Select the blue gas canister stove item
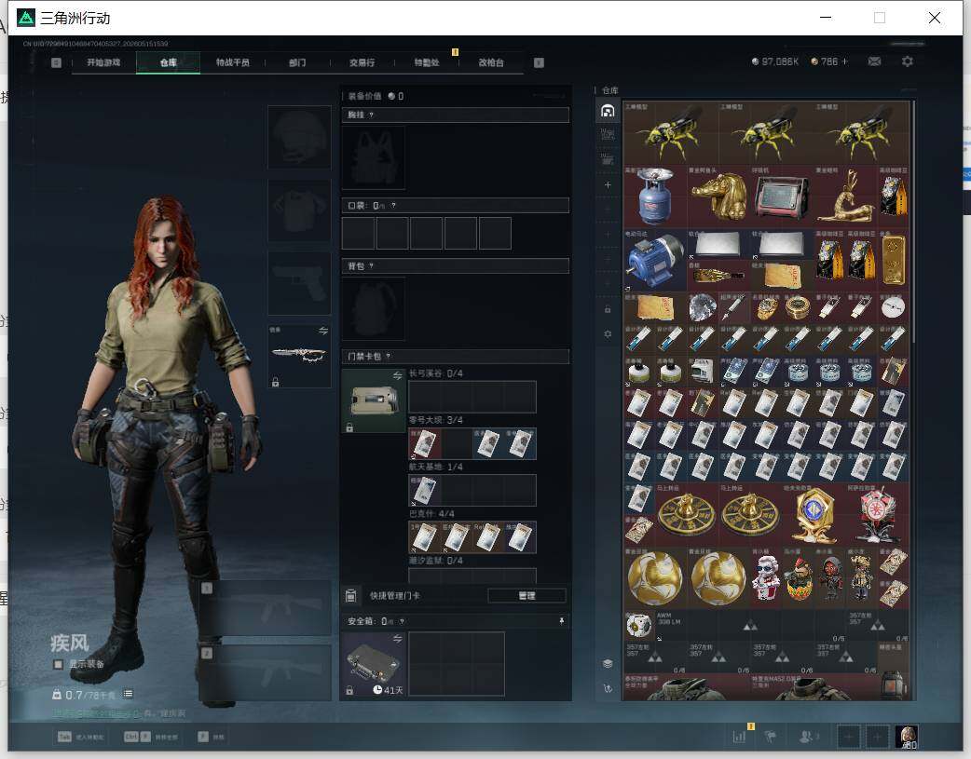 [655, 197]
